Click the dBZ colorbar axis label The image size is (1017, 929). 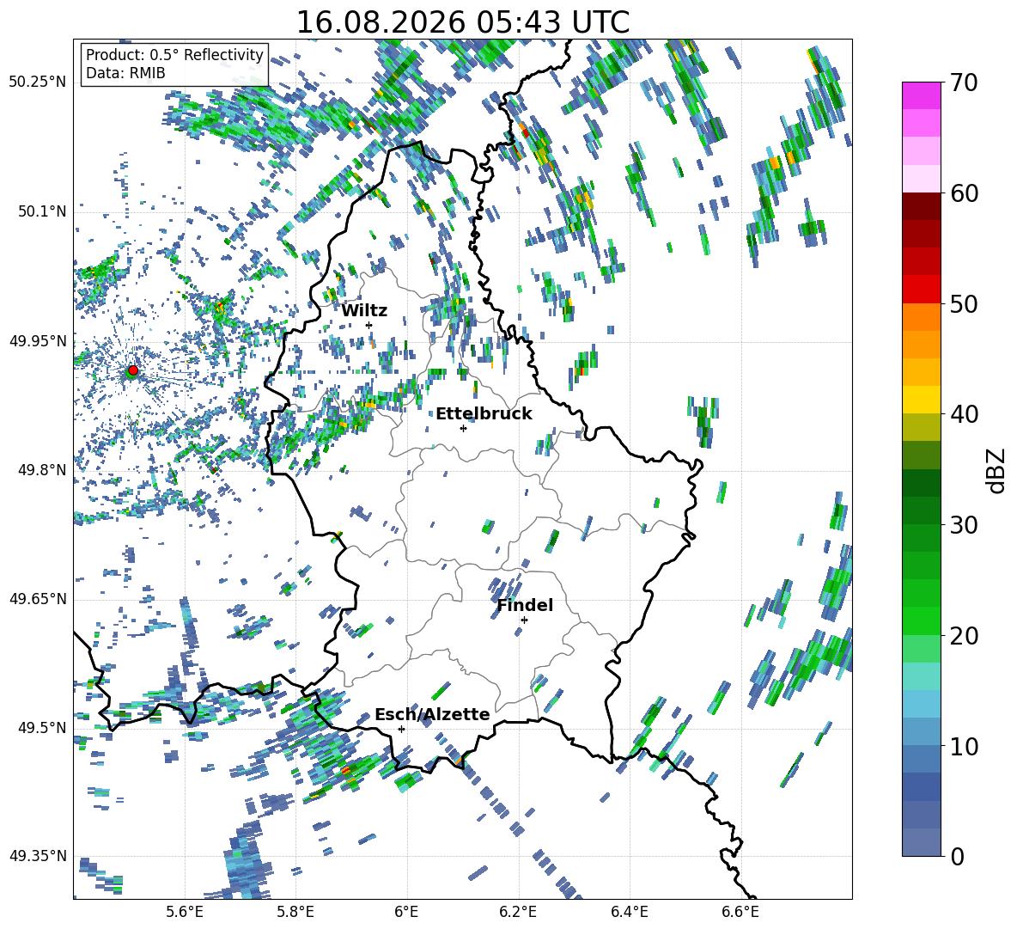[x=997, y=470]
